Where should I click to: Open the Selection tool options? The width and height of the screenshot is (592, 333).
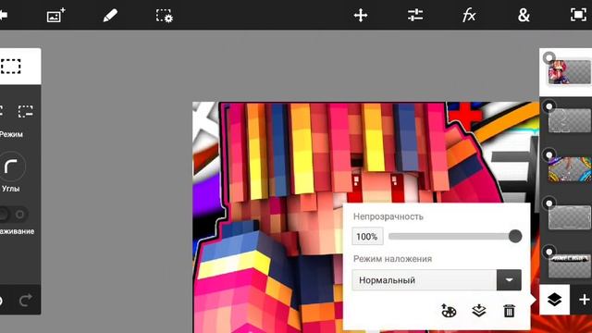(x=165, y=16)
